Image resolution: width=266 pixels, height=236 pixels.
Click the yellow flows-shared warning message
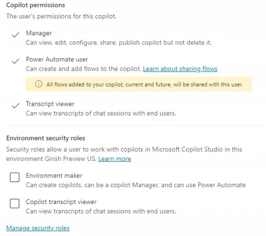click(x=139, y=84)
